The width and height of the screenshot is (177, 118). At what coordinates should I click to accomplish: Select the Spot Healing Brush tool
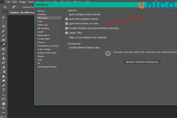point(3,49)
